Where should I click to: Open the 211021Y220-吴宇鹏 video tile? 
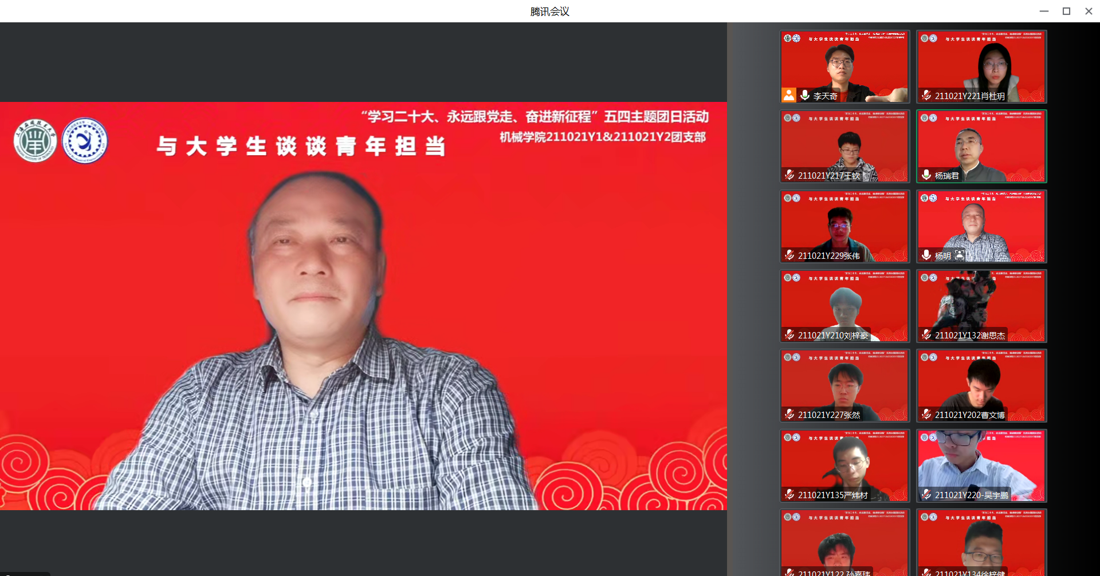point(981,465)
